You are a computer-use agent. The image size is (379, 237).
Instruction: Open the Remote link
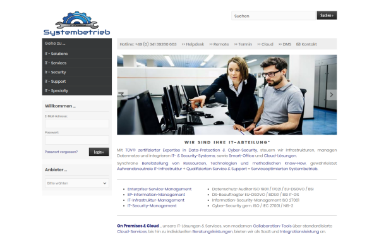coord(219,44)
